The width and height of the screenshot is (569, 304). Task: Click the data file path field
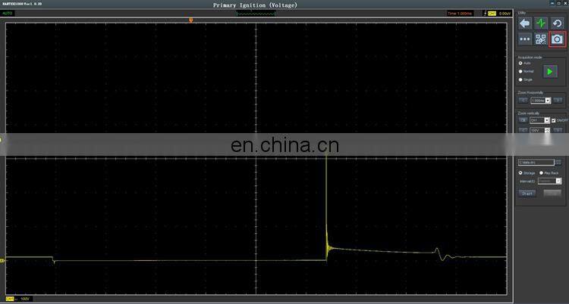(535, 162)
